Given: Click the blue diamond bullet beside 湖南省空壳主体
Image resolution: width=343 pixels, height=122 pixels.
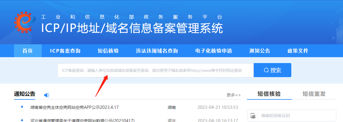Looking at the screenshot, I should pyautogui.click(x=22, y=107).
